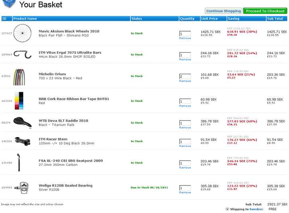Click Due In Stock 06/10/2011 status text
Screen dimensions: 289x213
click(149, 187)
